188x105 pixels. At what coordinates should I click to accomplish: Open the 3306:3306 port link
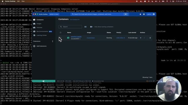[x=120, y=38]
